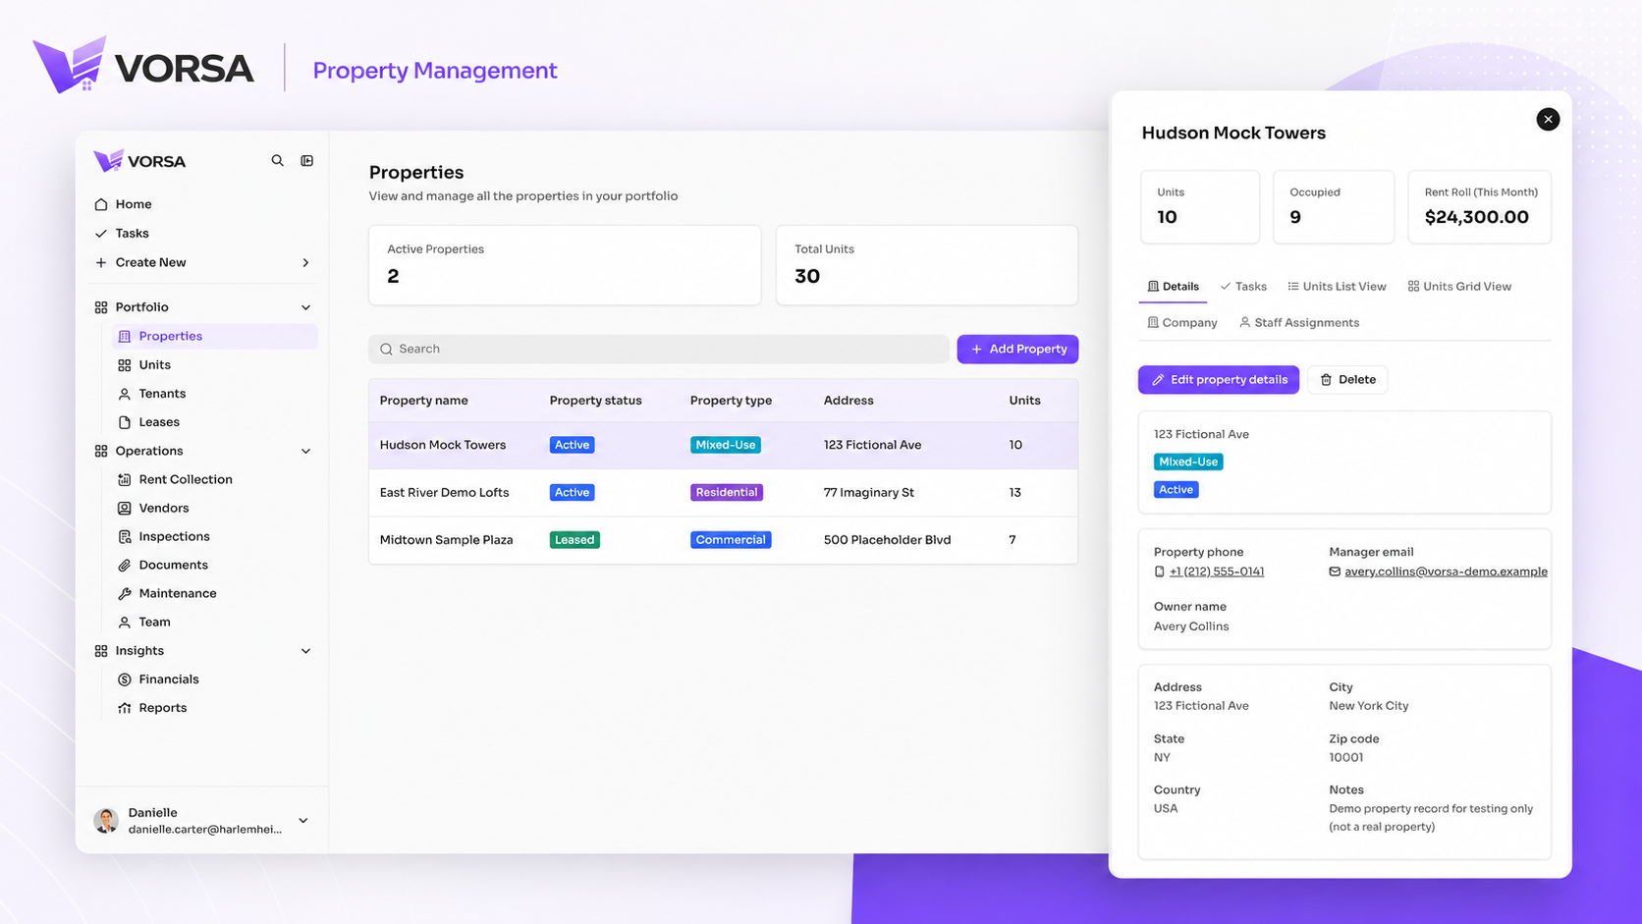Click the VORSA logo in sidebar

pos(139,160)
